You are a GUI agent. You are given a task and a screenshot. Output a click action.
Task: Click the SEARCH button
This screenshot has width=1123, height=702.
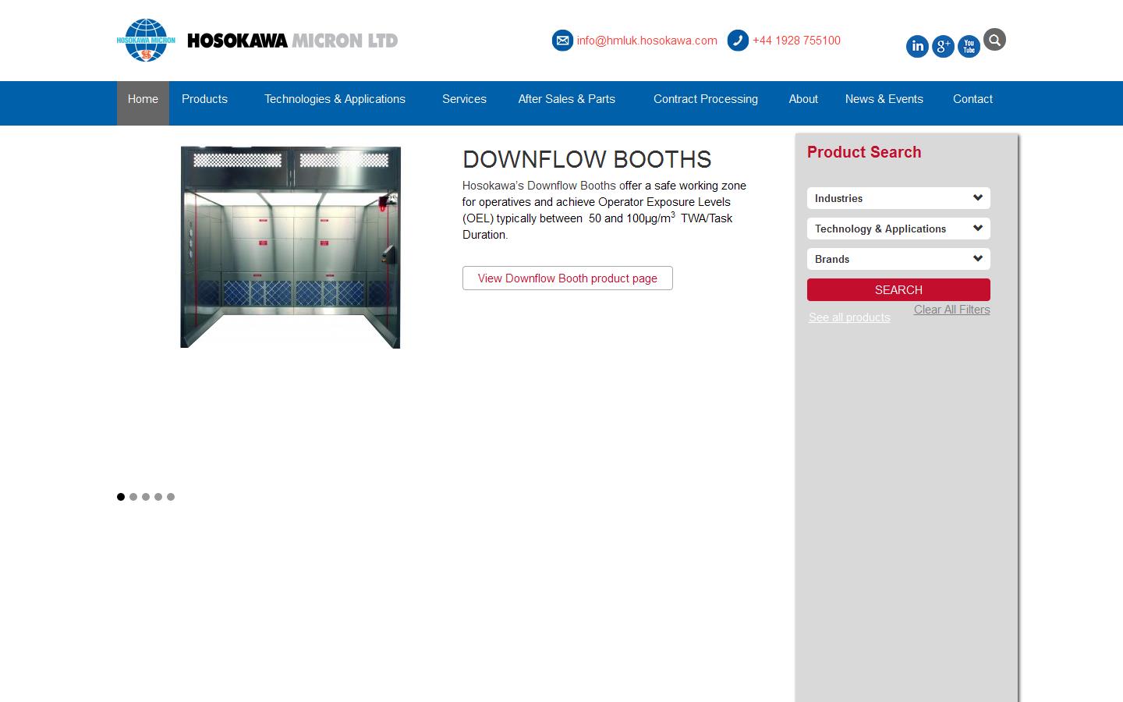[898, 289]
